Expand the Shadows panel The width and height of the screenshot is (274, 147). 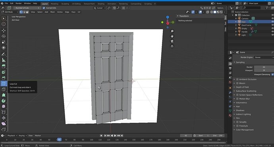point(240,111)
